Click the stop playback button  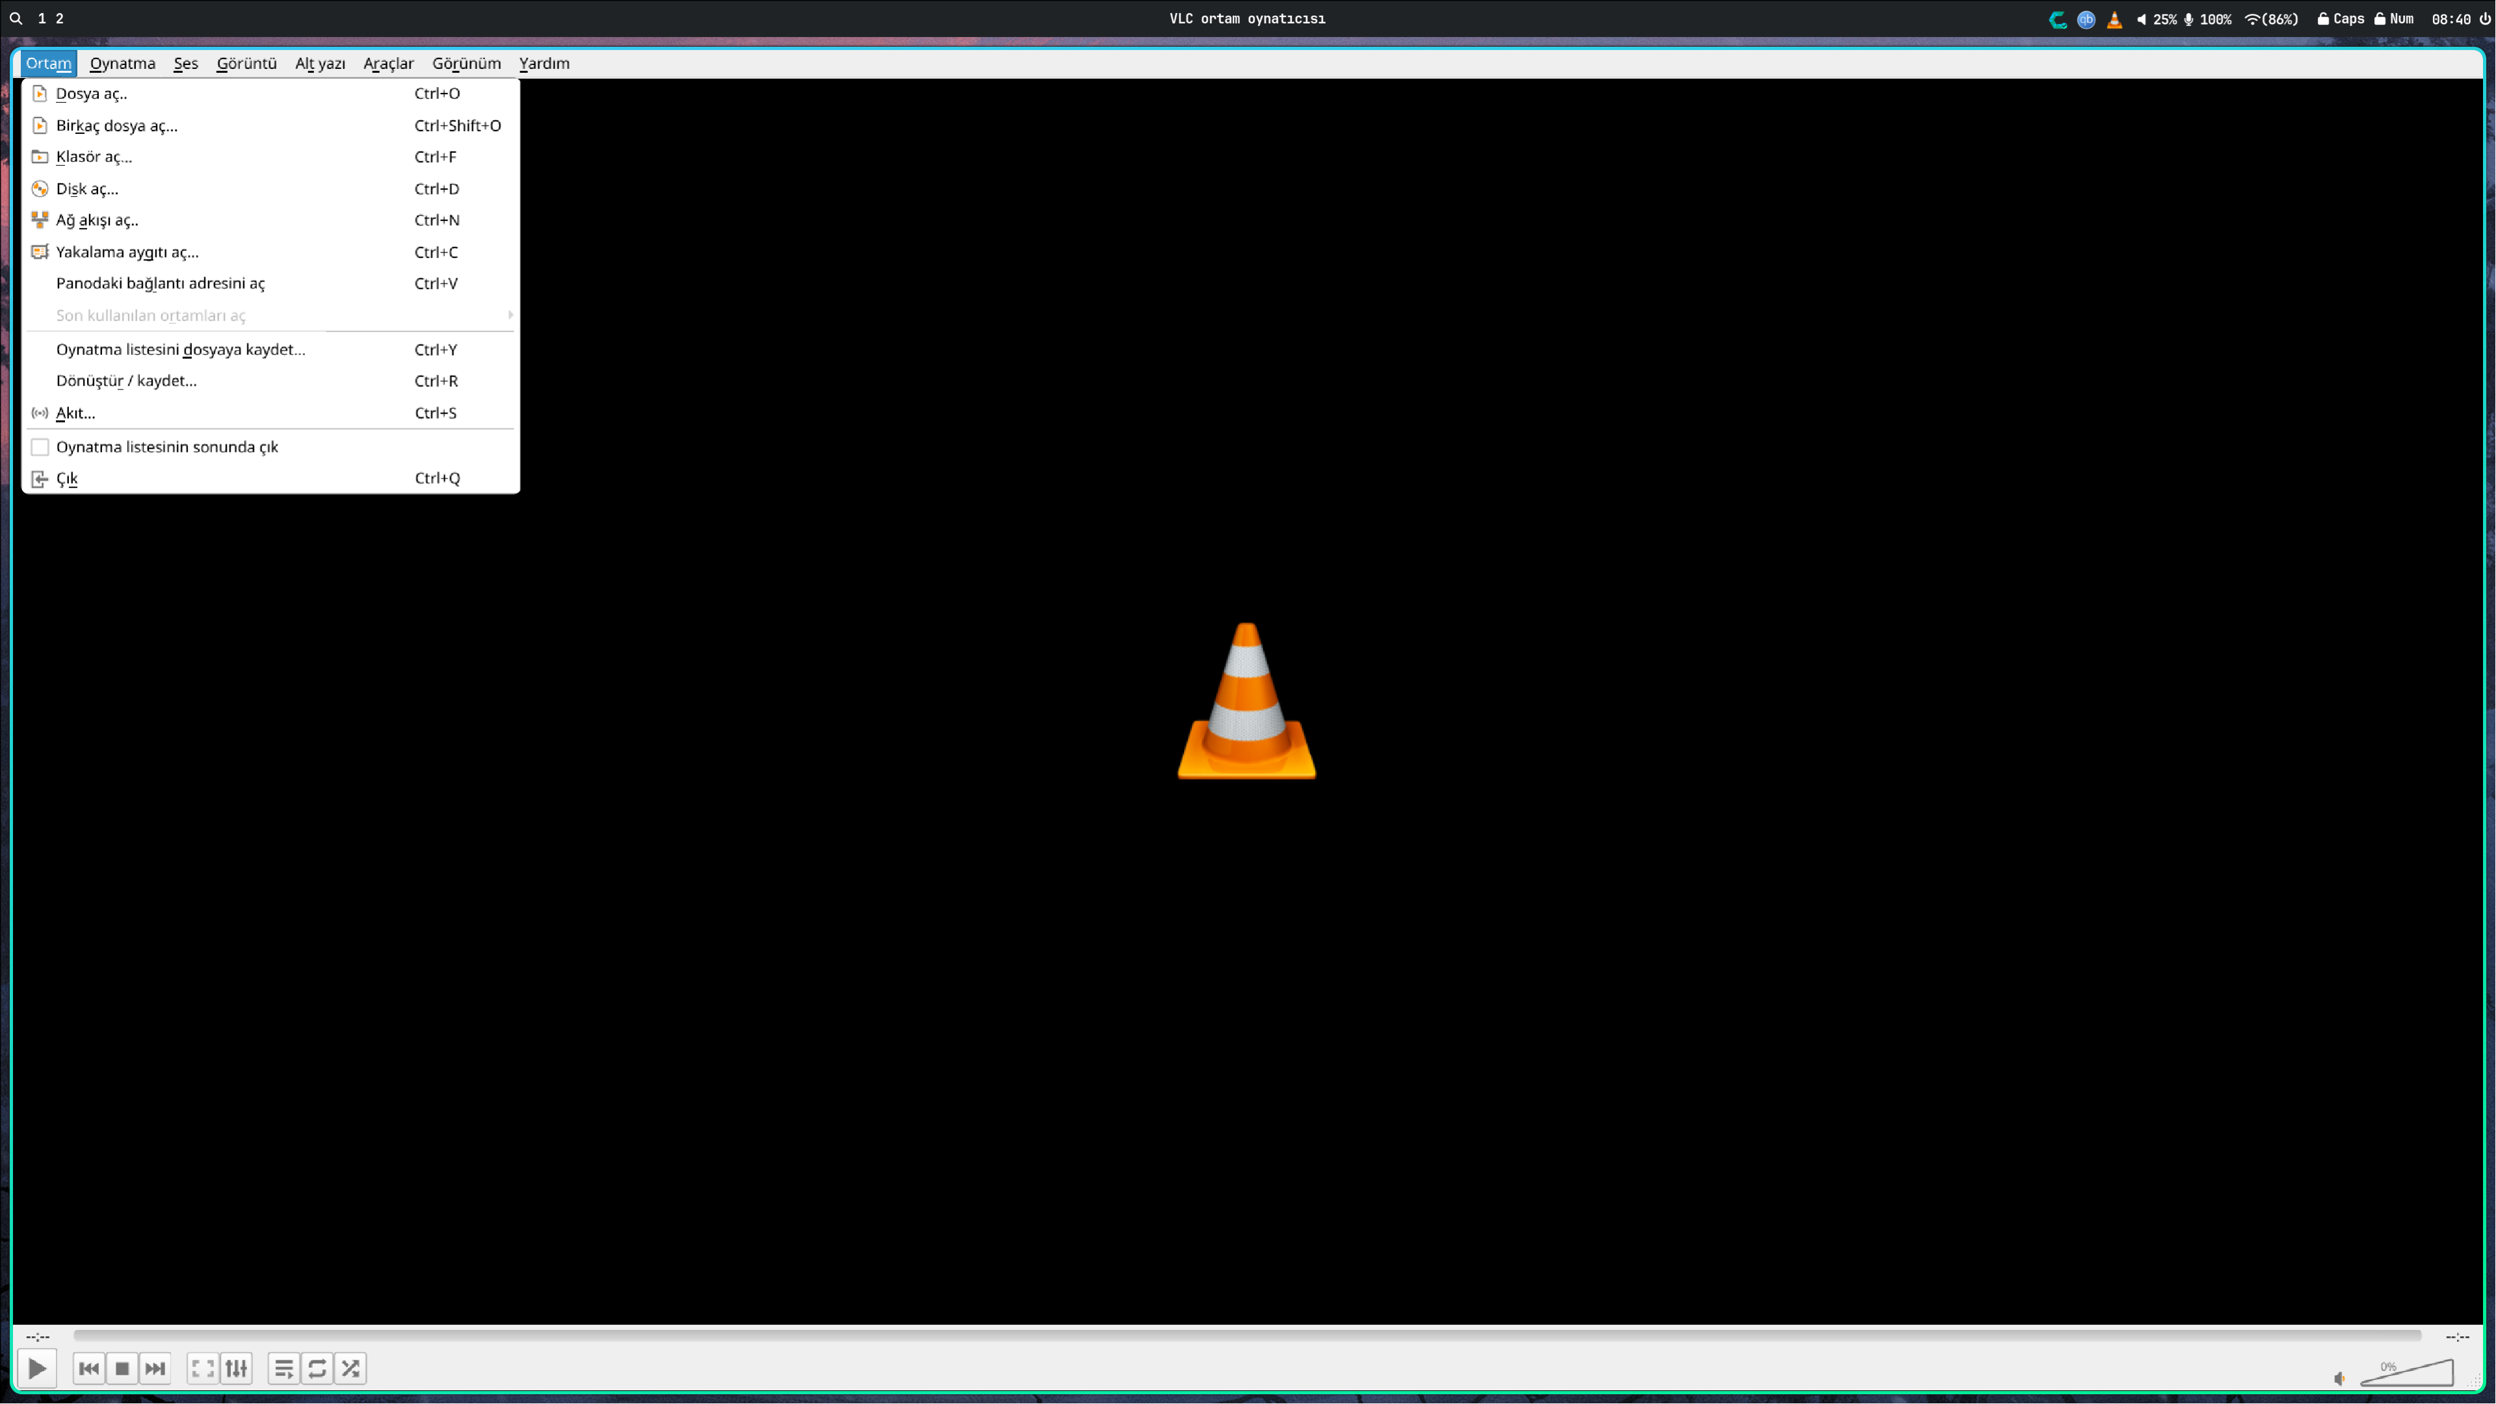tap(122, 1368)
